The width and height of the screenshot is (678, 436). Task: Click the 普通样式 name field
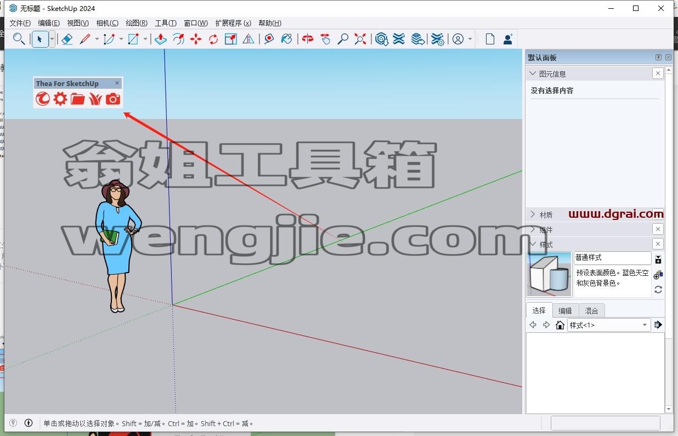[x=613, y=258]
